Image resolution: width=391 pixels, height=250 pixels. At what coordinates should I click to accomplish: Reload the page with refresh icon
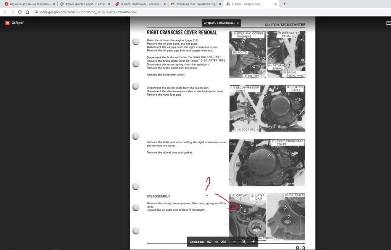click(x=20, y=12)
